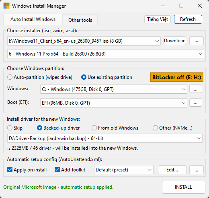The height and width of the screenshot is (198, 209).
Task: Open the installer ISO file dropdown
Action: pyautogui.click(x=84, y=41)
